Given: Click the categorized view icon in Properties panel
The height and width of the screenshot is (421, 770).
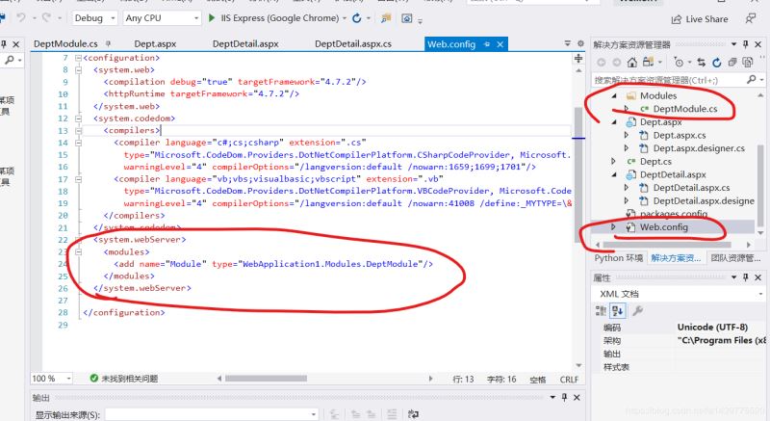Looking at the screenshot, I should [x=603, y=310].
